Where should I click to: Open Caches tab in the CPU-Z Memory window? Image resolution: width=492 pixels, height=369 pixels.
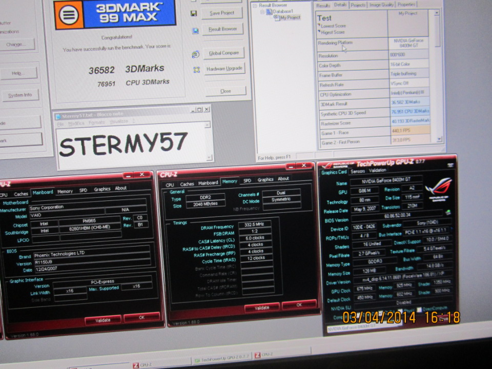(x=187, y=184)
